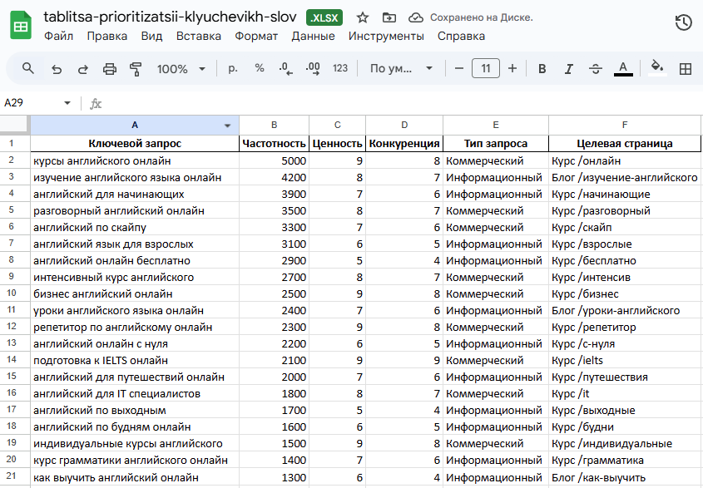Select cell 'Частотность' header
Viewport: 703px width, 488px height.
click(x=274, y=144)
